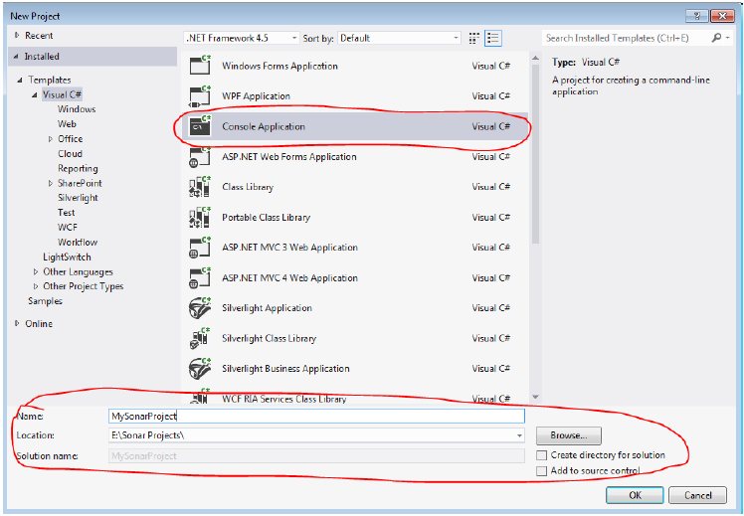Select the Cloud category
This screenshot has height=516, width=744.
coord(70,154)
